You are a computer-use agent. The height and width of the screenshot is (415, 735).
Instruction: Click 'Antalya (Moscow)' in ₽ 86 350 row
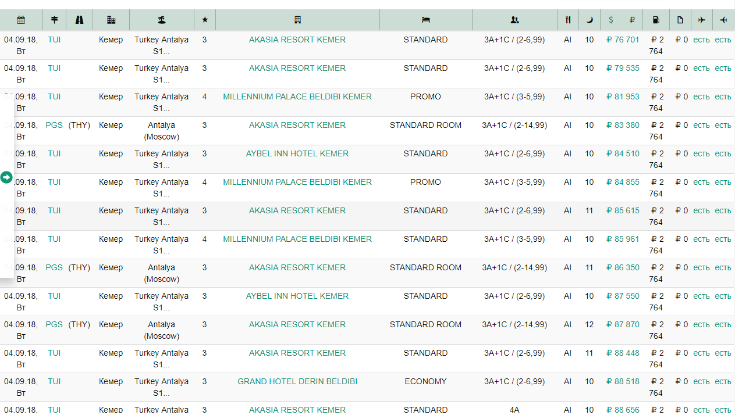[162, 273]
